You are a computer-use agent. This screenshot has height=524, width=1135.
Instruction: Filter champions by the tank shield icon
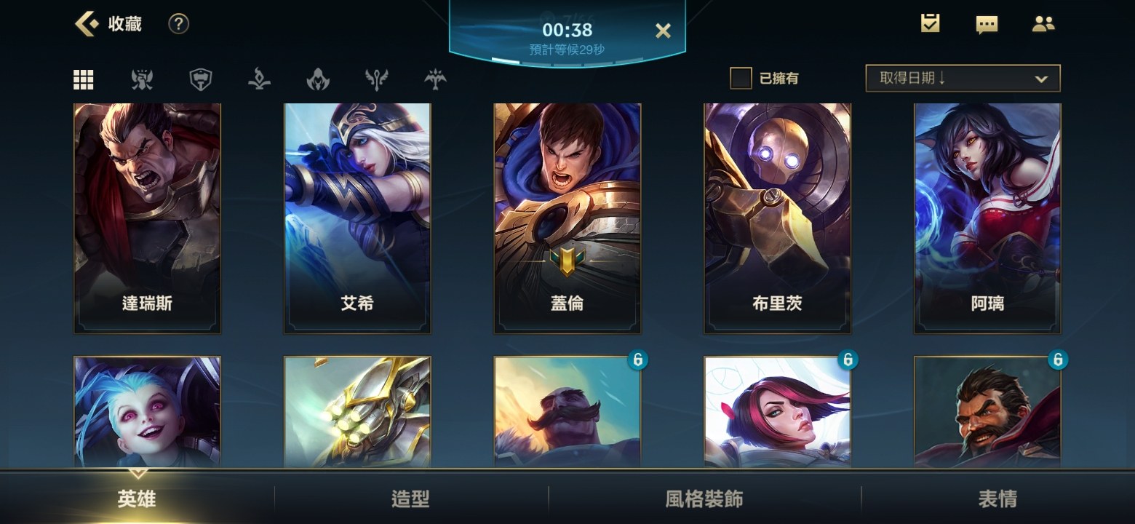point(201,79)
